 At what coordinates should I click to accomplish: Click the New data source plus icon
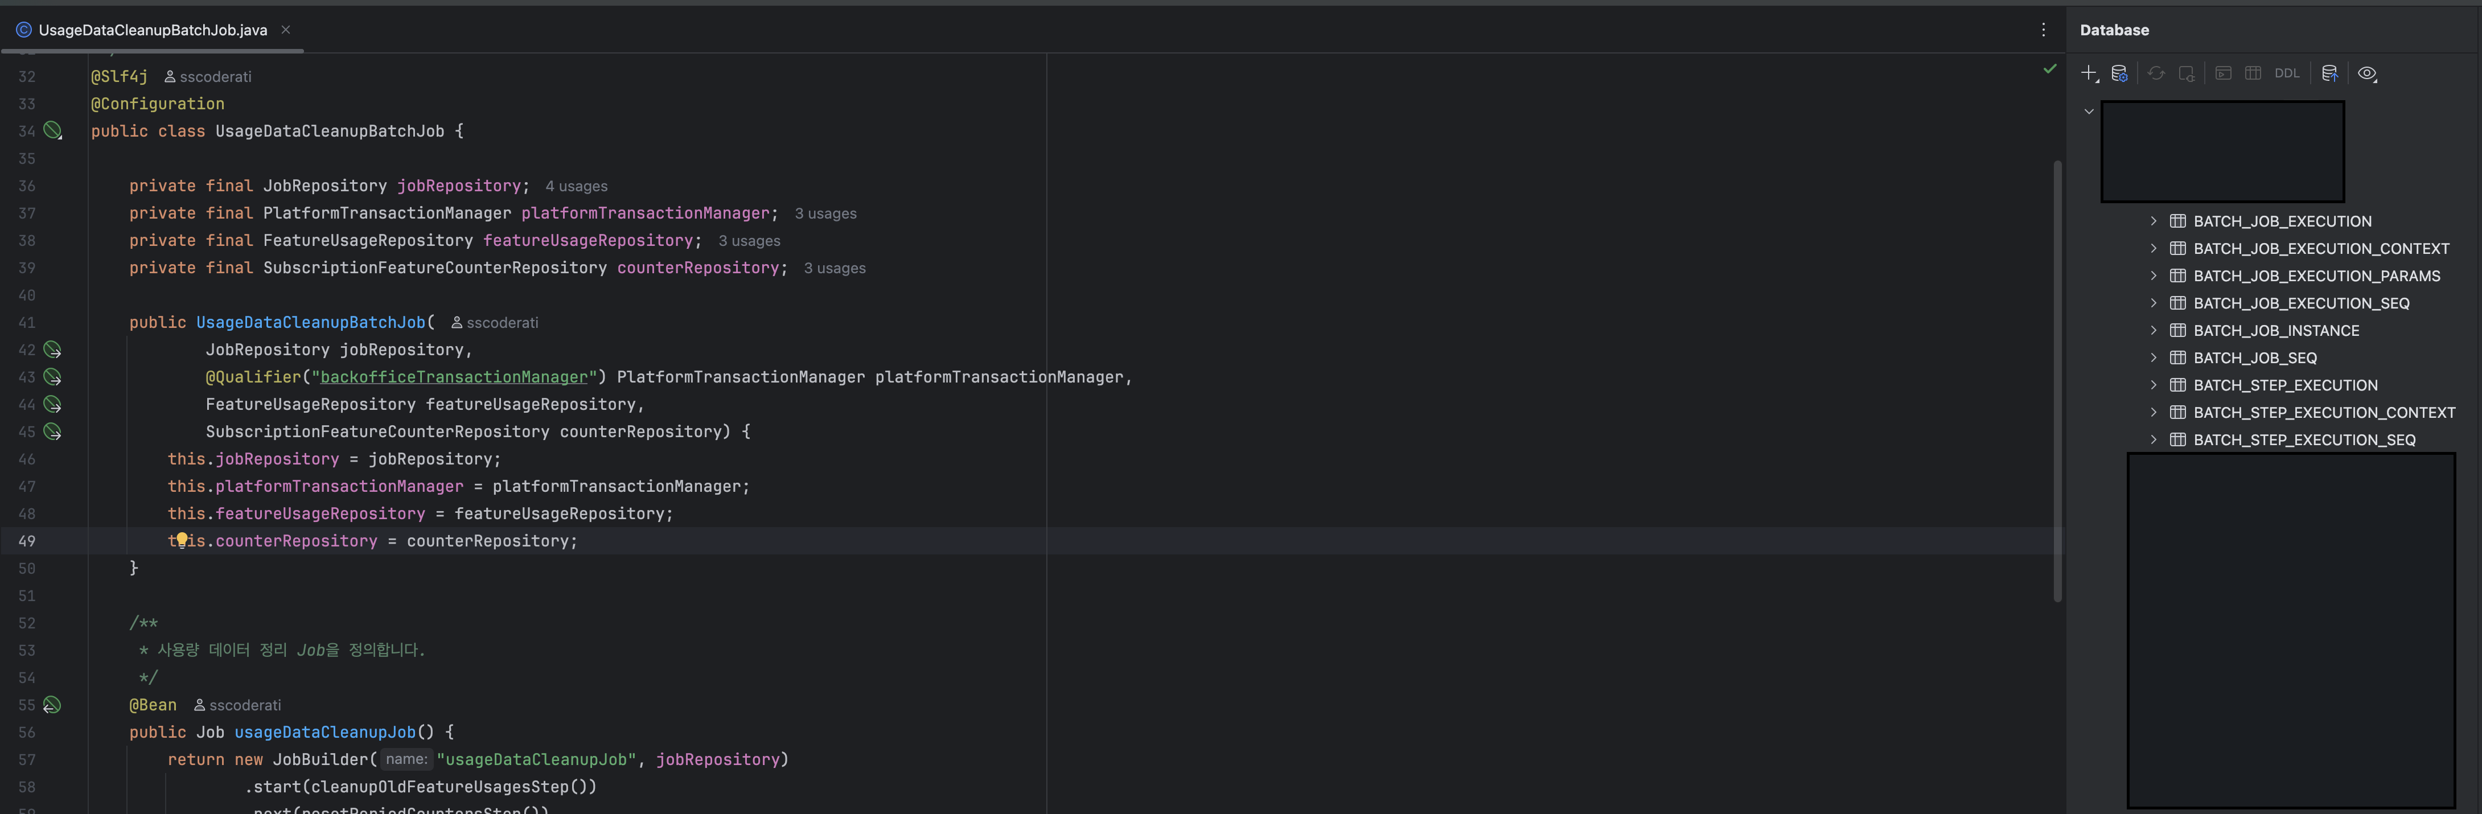pyautogui.click(x=2088, y=73)
